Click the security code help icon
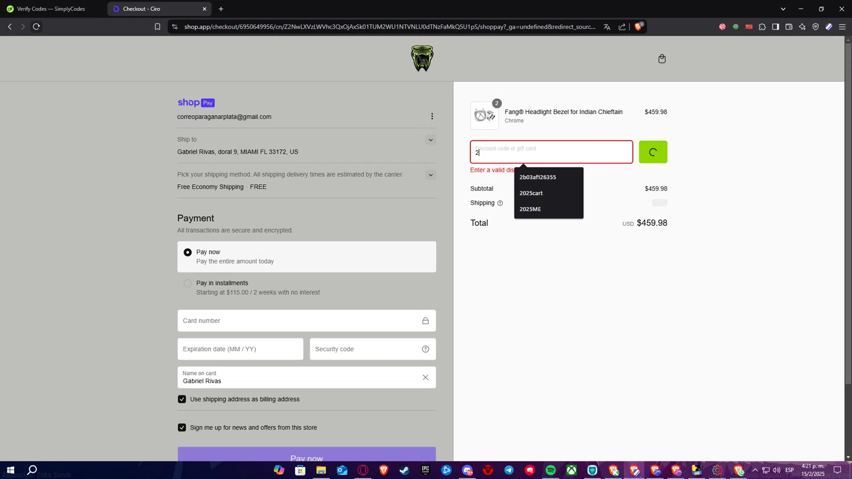Viewport: 852px width, 479px height. point(425,349)
